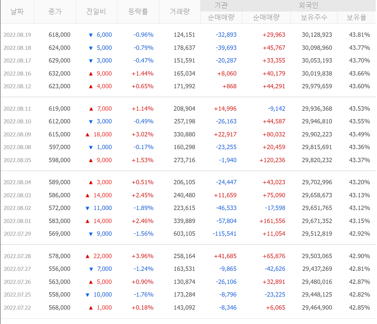
Task: Click the change rate +3.02%
Action: pos(143,134)
